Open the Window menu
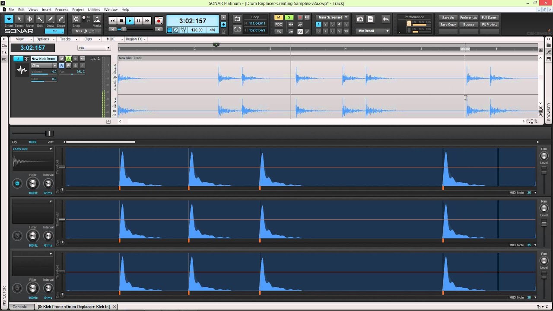 point(111,10)
